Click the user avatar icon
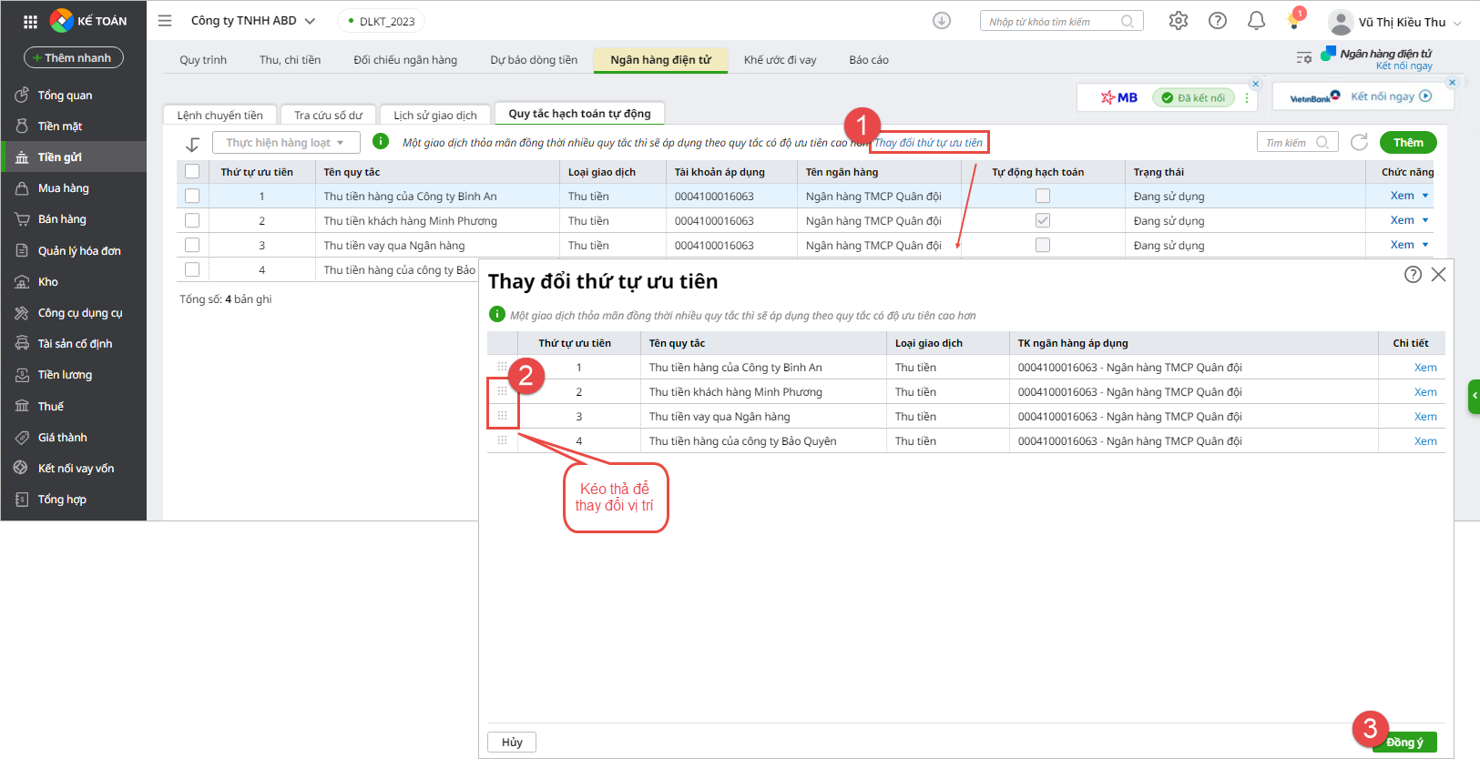Viewport: 1480px width, 768px height. pos(1340,22)
